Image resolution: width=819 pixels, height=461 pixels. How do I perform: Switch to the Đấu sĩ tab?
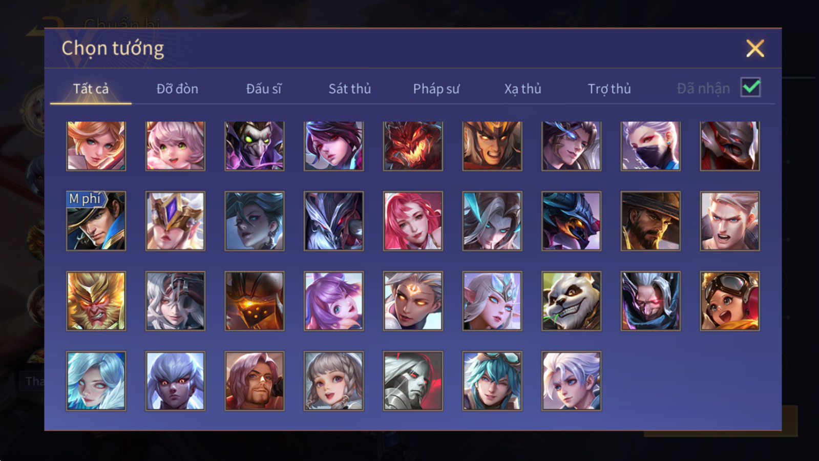click(264, 89)
